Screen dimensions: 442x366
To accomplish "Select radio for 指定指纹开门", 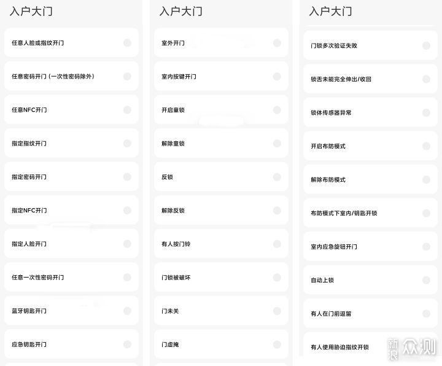I will click(127, 143).
